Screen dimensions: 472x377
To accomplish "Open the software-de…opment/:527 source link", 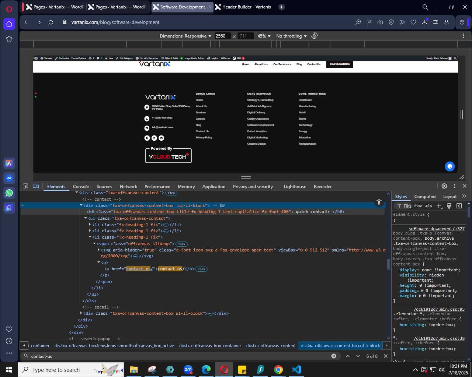I will click(437, 229).
